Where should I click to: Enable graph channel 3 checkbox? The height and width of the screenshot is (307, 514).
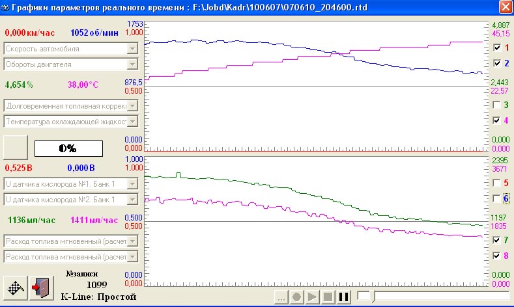pos(497,105)
